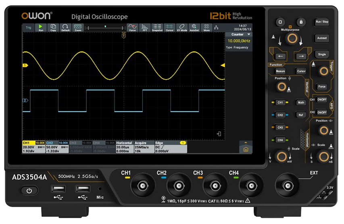This screenshot has width=344, height=224.
Task: Expand the Counter dropdown arrow
Action: (249, 35)
